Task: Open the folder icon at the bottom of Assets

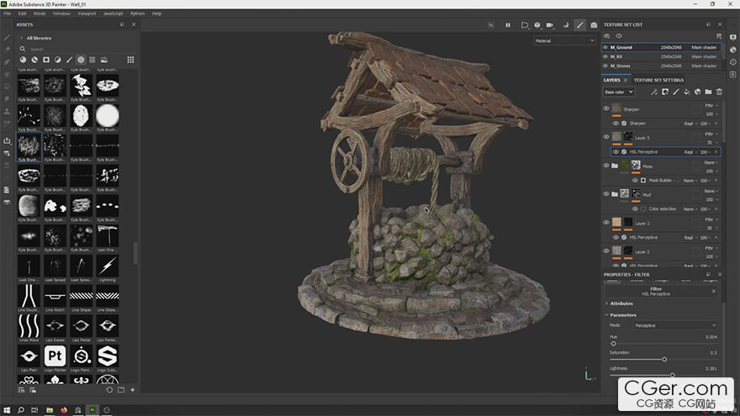Action: [x=121, y=390]
